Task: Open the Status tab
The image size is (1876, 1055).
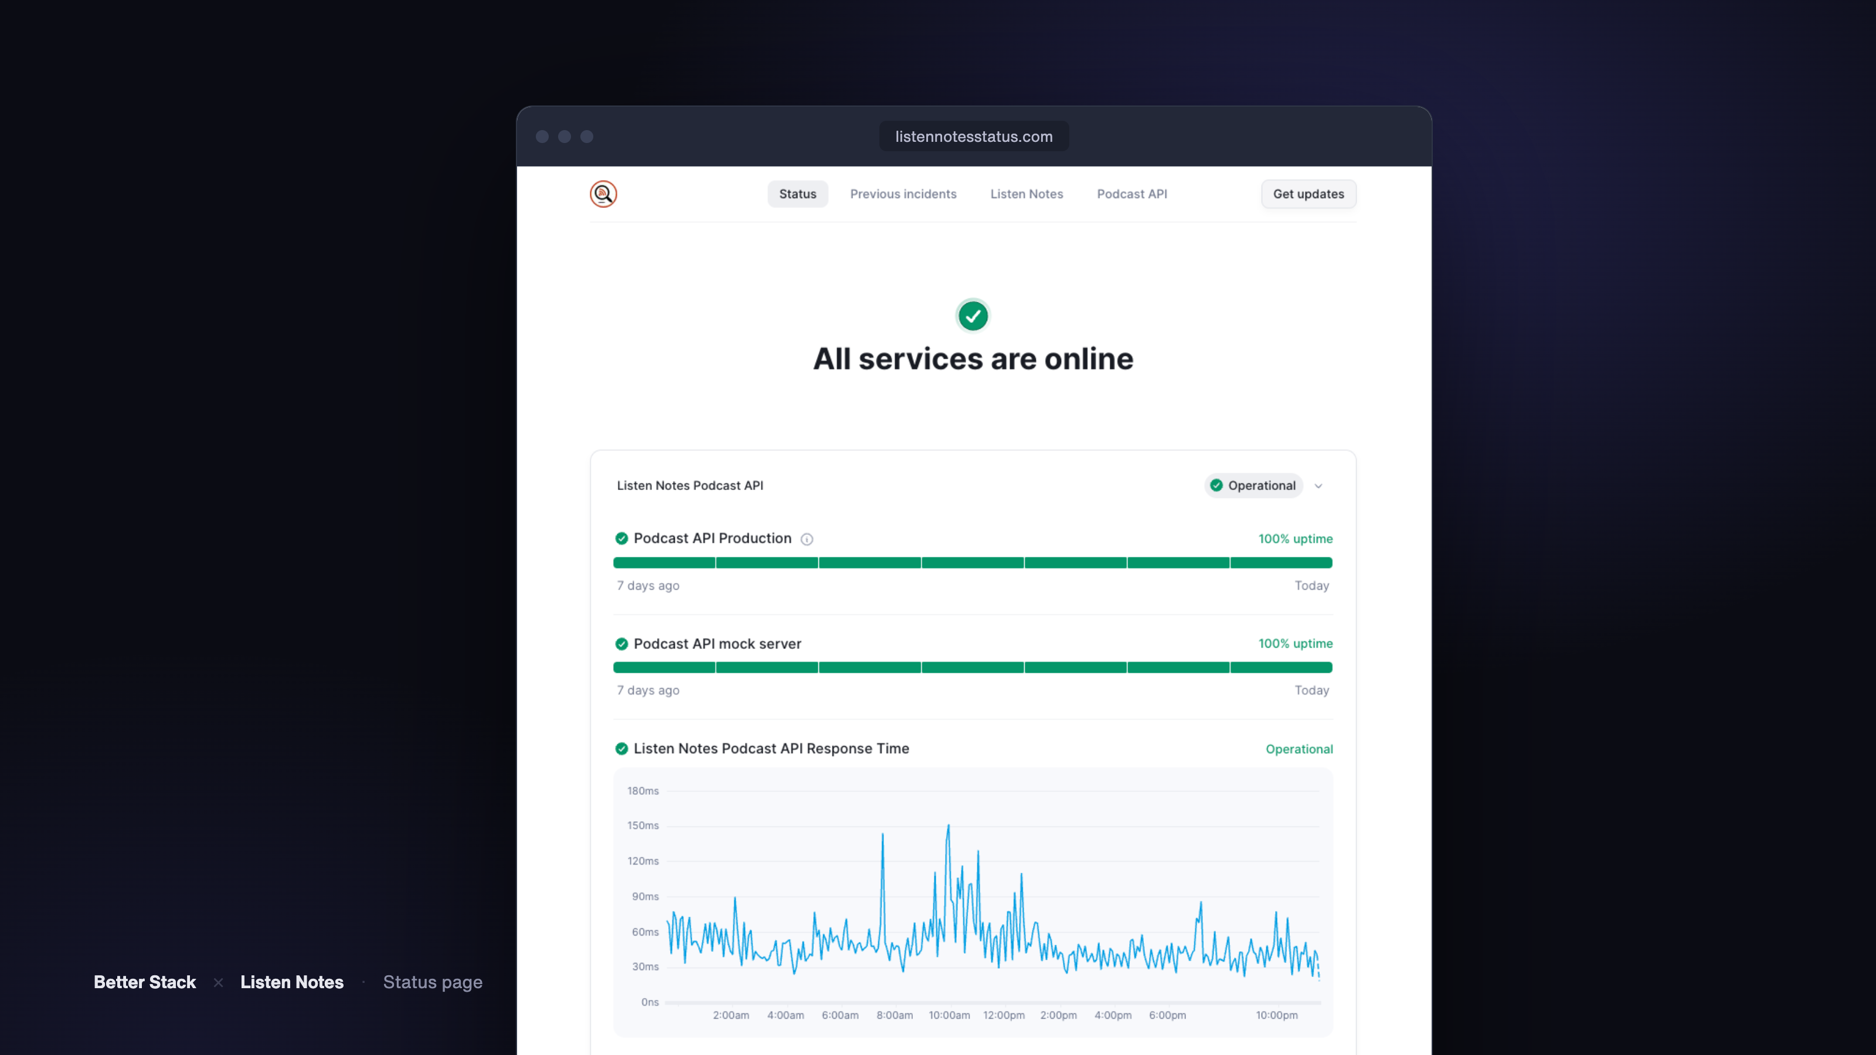Action: click(797, 193)
